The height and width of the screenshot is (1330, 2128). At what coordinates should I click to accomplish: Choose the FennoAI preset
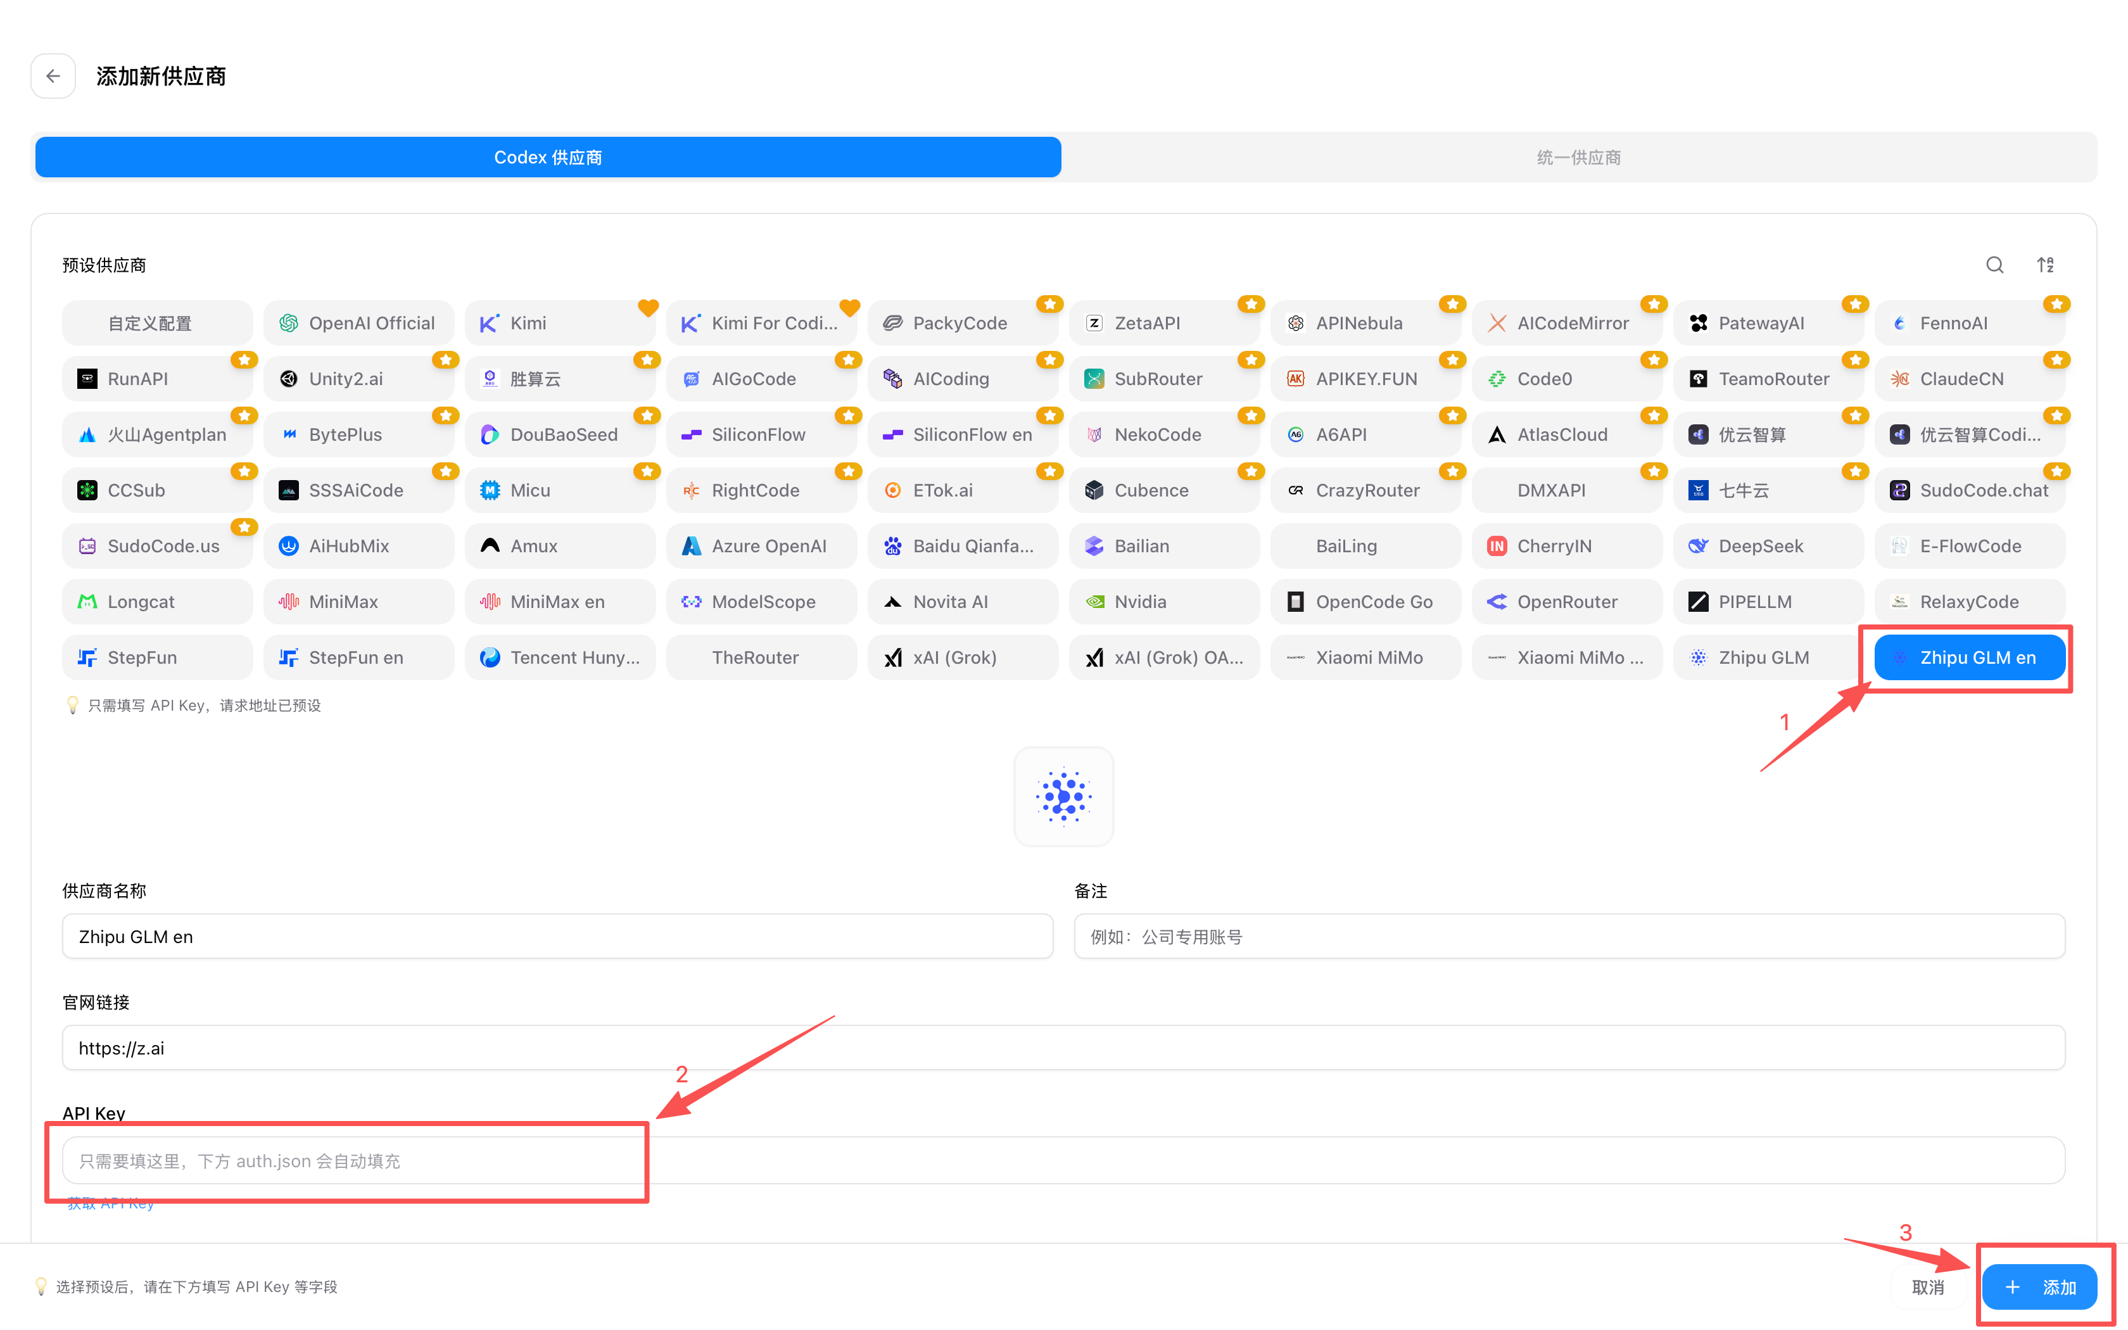coord(1970,323)
